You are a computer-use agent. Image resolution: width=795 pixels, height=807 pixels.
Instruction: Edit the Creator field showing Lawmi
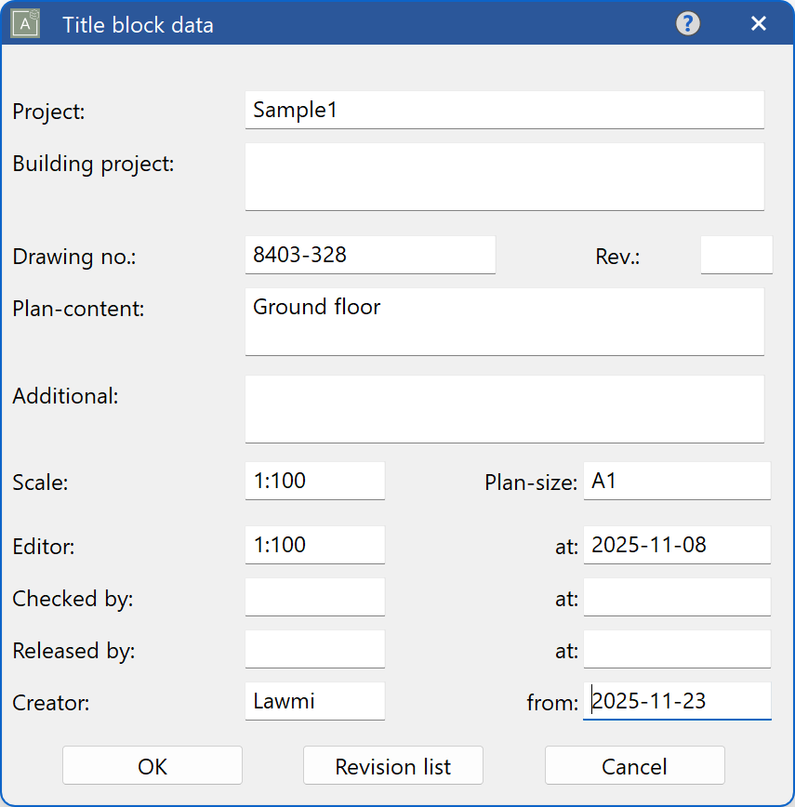(x=314, y=701)
